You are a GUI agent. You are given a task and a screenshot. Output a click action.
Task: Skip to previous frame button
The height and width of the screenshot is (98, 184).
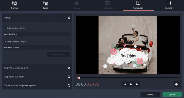(125, 84)
